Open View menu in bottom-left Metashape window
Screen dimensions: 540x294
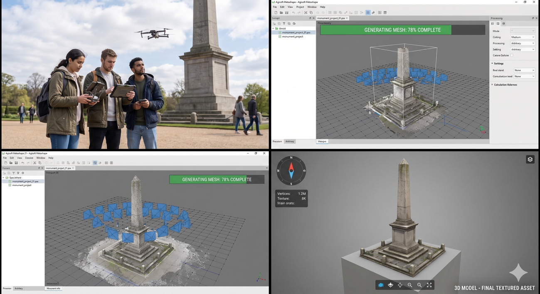tap(20, 158)
